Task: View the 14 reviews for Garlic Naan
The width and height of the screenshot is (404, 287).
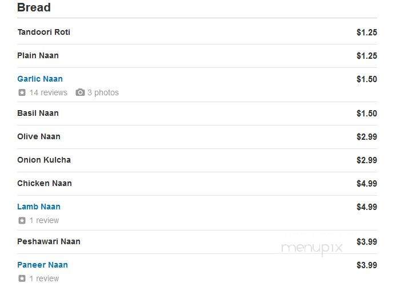Action: pyautogui.click(x=48, y=92)
